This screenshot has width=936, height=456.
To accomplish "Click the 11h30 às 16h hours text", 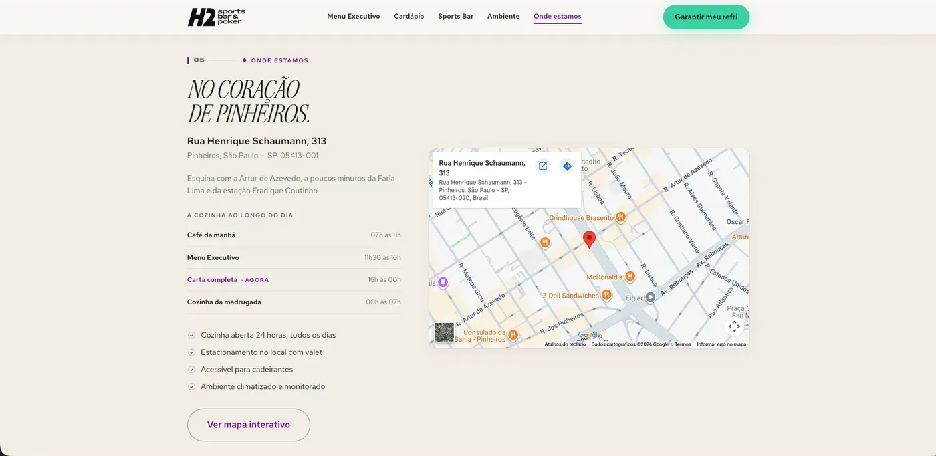I will pos(382,257).
